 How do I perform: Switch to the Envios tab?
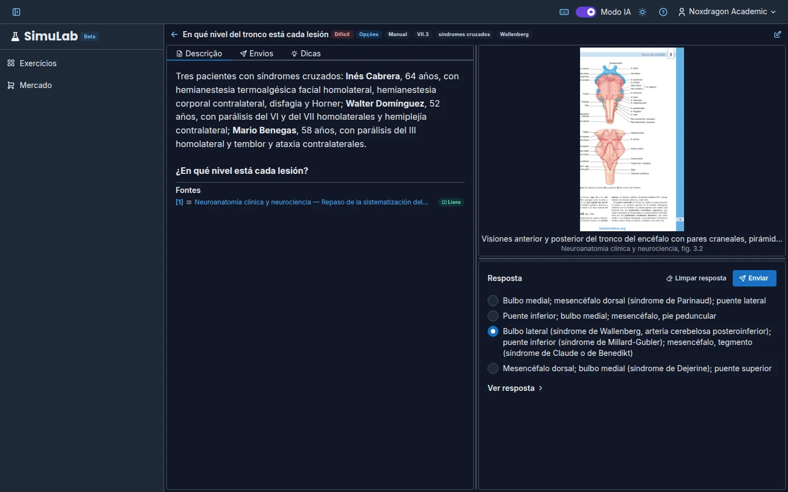click(257, 54)
